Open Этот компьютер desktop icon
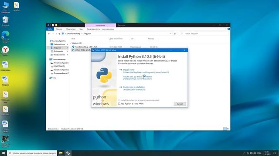Image resolution: width=279 pixels, height=156 pixels. 5,7
